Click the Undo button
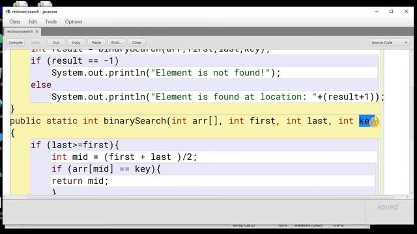Image resolution: width=417 pixels, height=234 pixels. pos(36,42)
